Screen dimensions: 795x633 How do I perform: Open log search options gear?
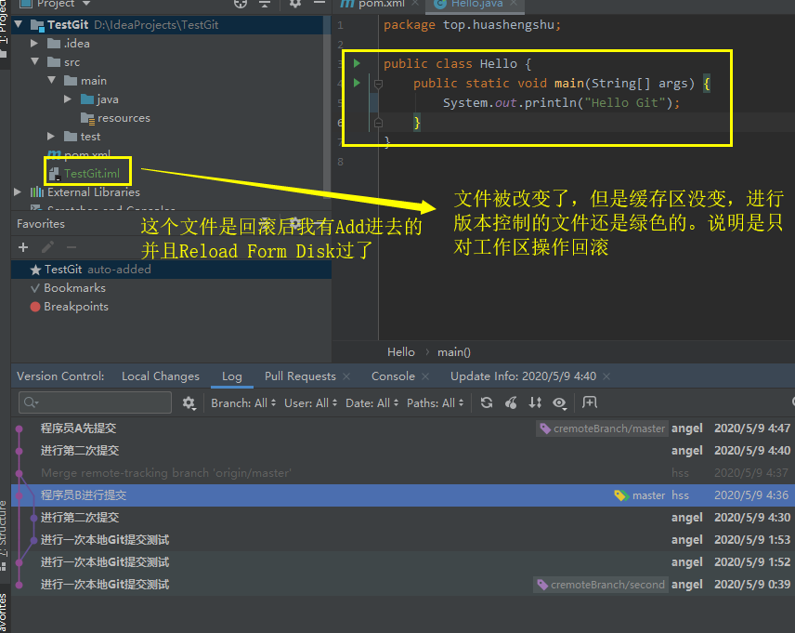(189, 403)
